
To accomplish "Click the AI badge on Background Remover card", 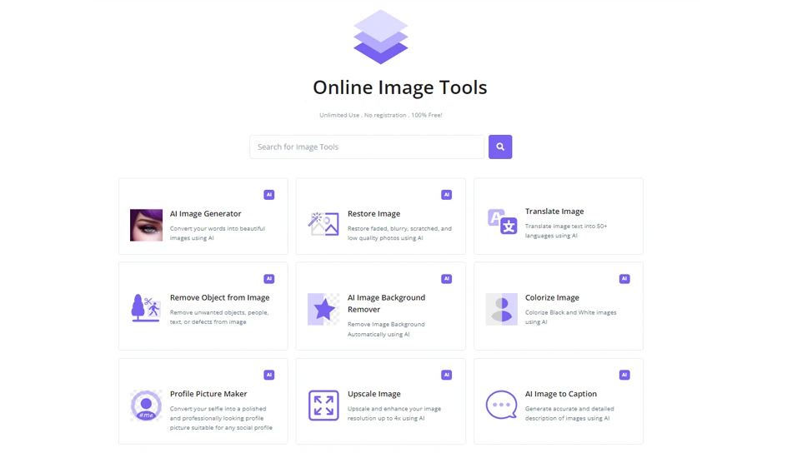I will 447,279.
